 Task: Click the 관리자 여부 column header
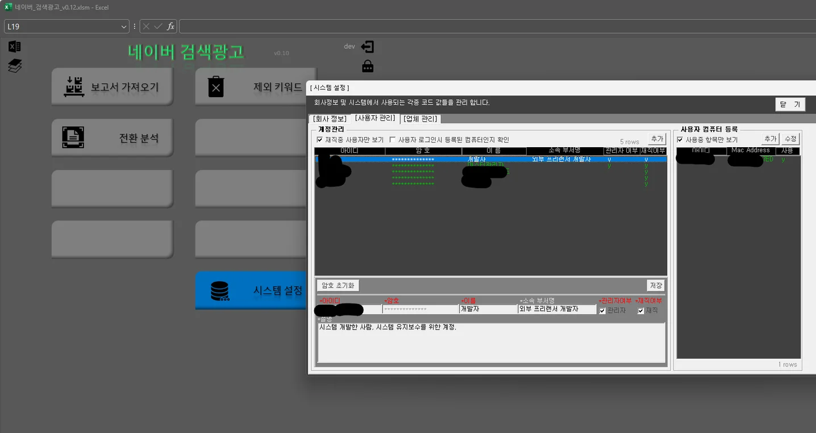point(621,151)
